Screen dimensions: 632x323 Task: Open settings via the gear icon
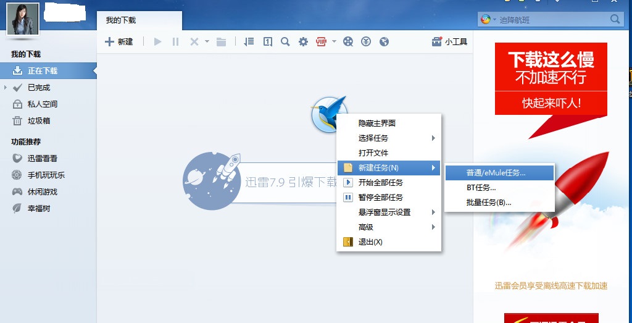click(x=303, y=41)
